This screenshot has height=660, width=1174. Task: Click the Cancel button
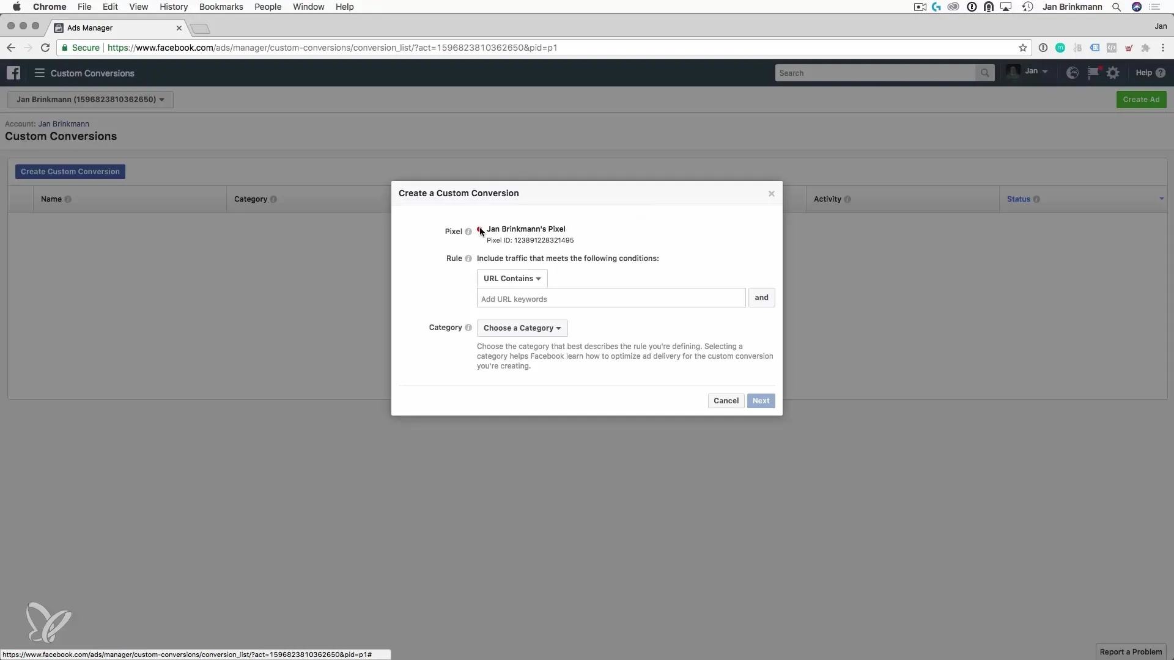(x=726, y=401)
